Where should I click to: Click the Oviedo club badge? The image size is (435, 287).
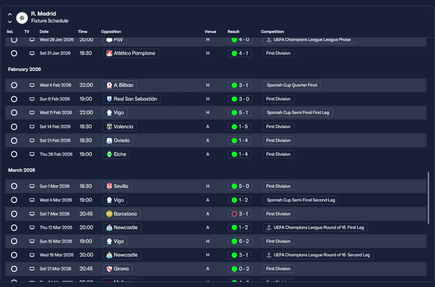tap(109, 140)
